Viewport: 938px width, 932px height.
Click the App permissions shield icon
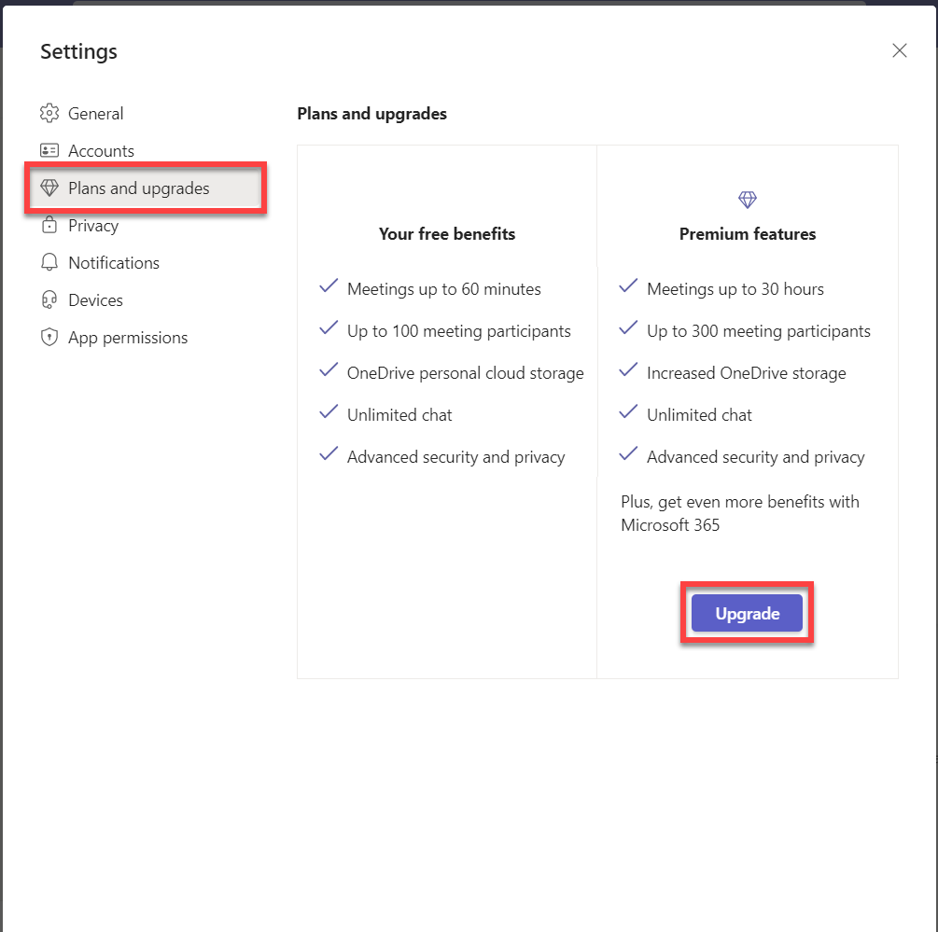point(49,337)
